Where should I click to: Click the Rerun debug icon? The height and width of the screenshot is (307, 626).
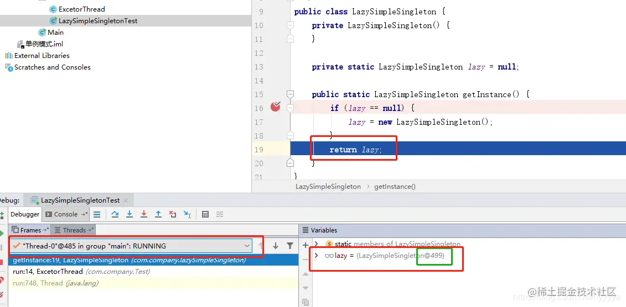2,215
